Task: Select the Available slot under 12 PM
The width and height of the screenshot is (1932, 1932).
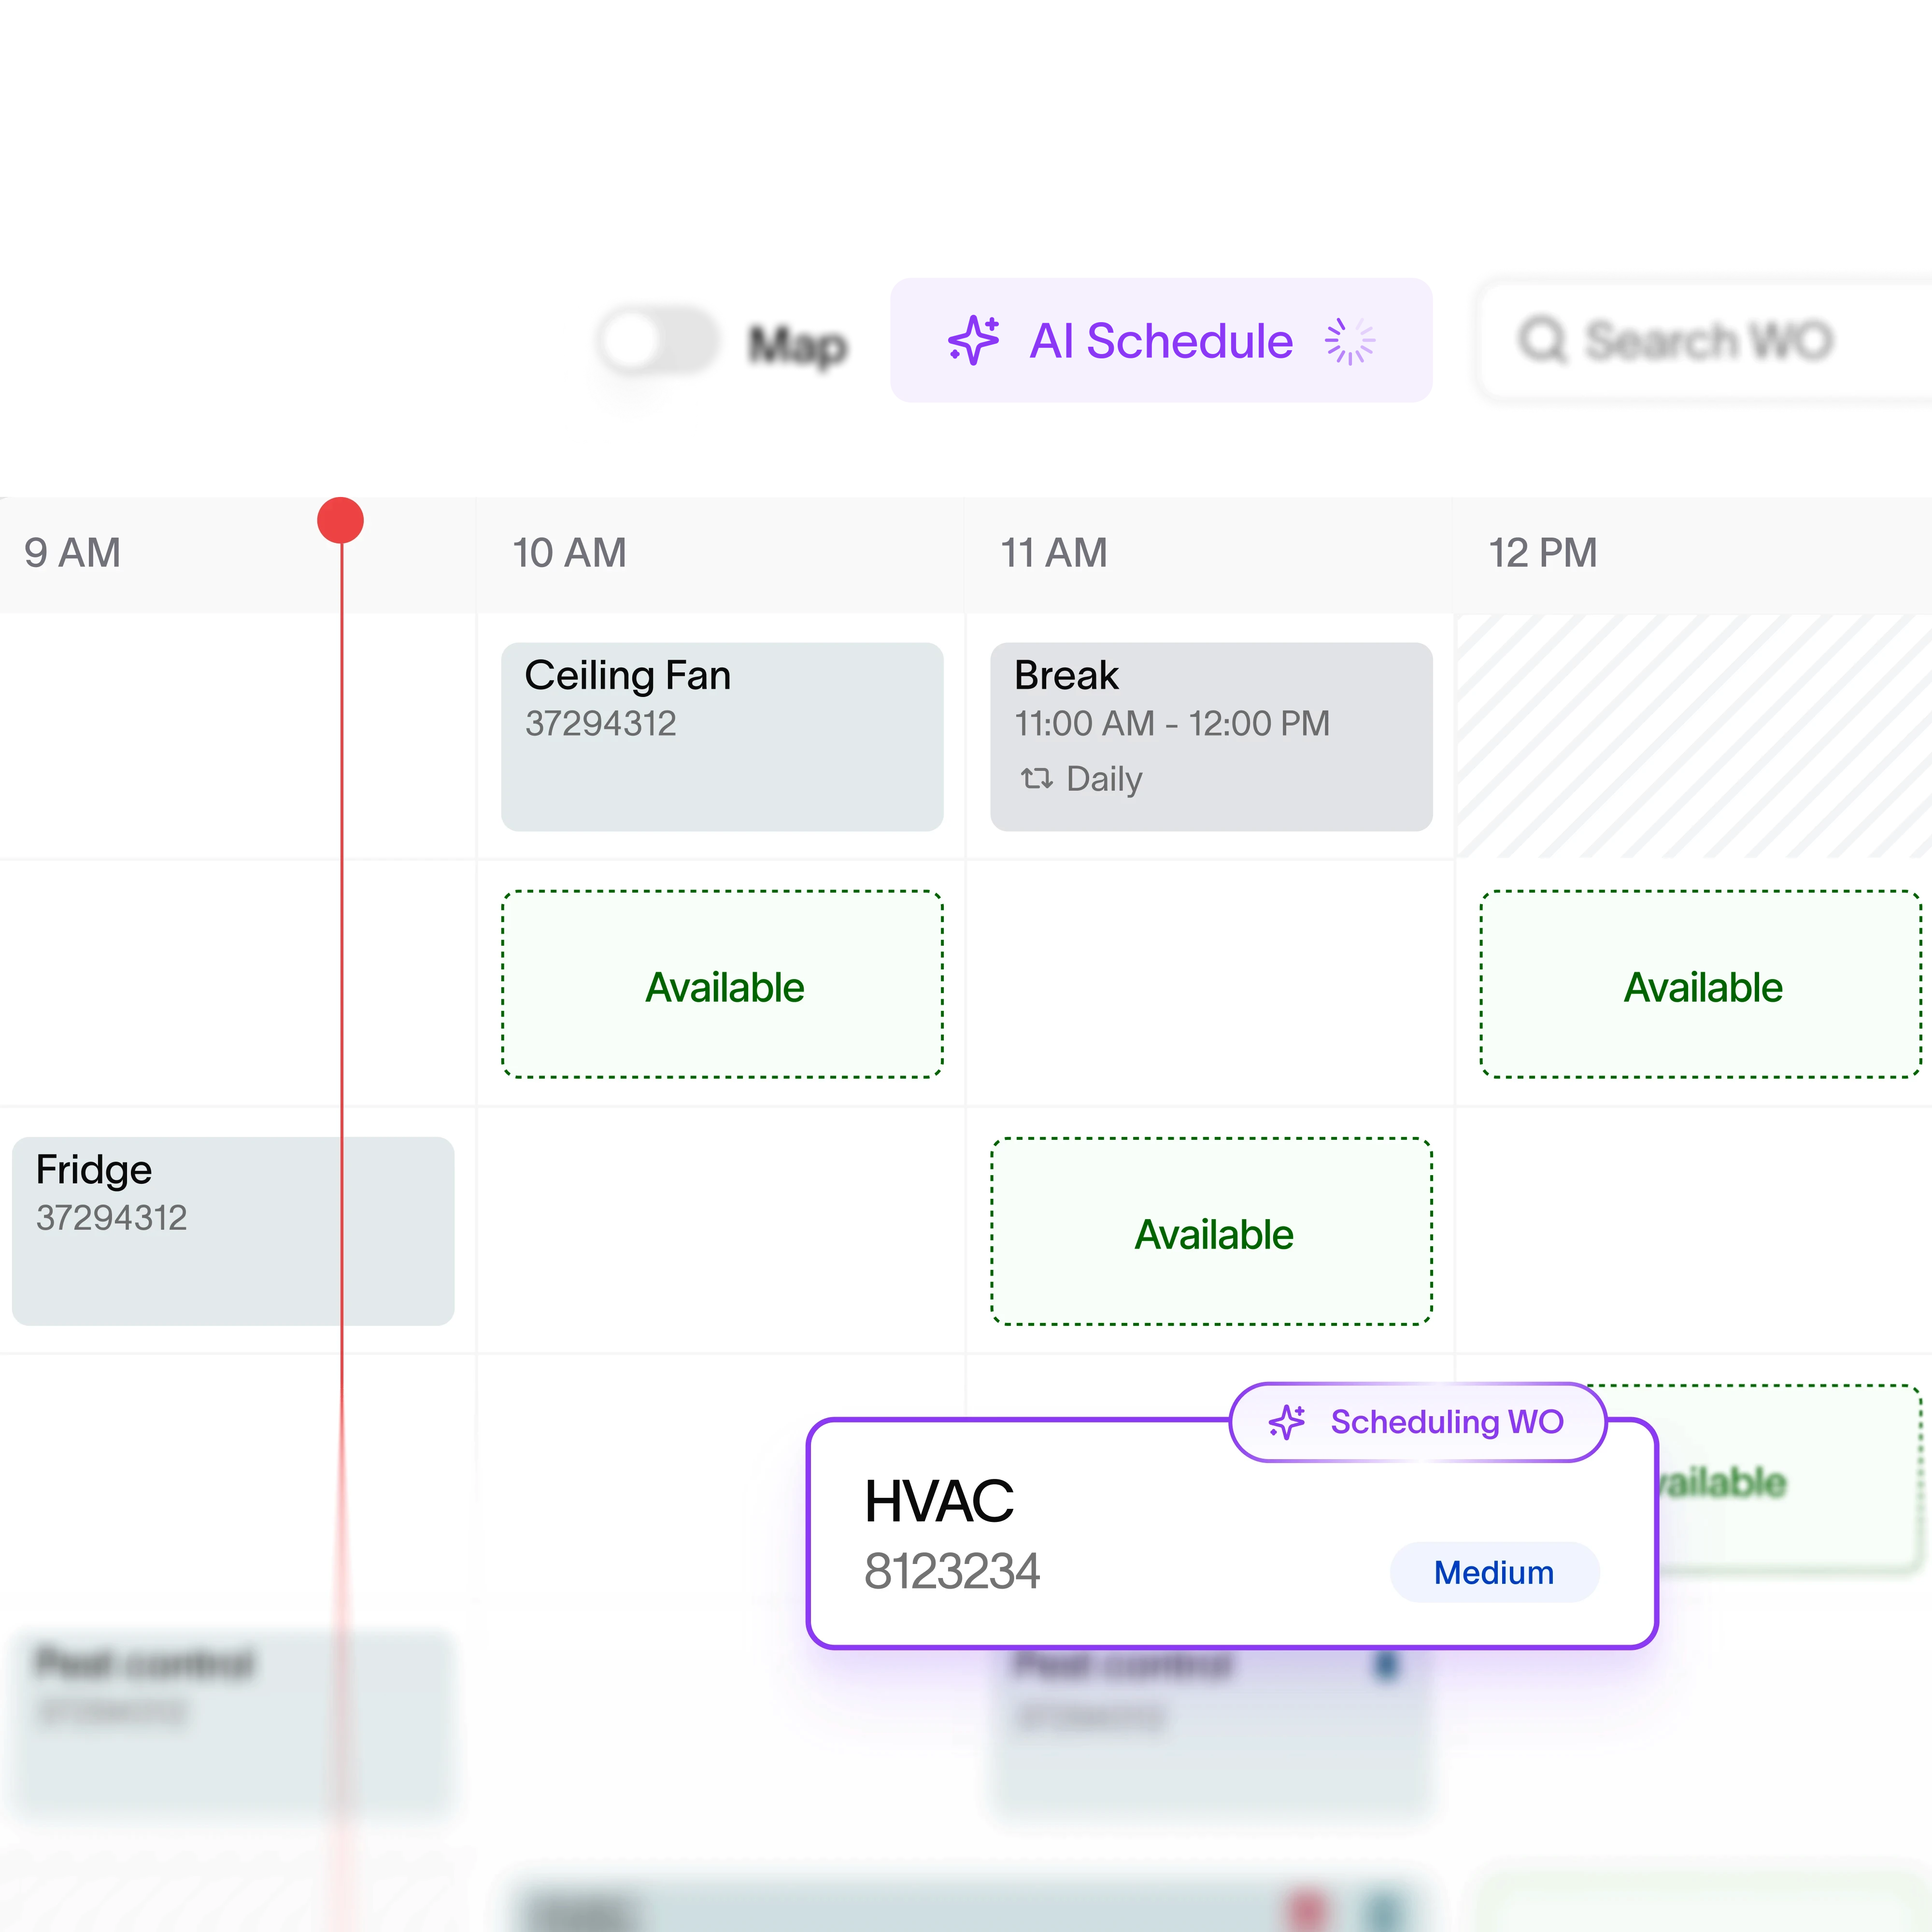Action: [1700, 984]
